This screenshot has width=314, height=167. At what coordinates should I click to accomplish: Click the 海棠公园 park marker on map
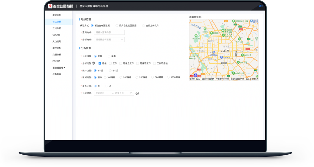coord(238,62)
